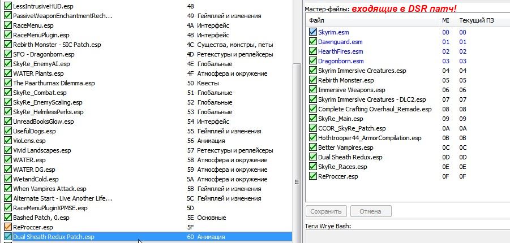
Task: Click Dragonborn.esm in masters list
Action: 341,61
